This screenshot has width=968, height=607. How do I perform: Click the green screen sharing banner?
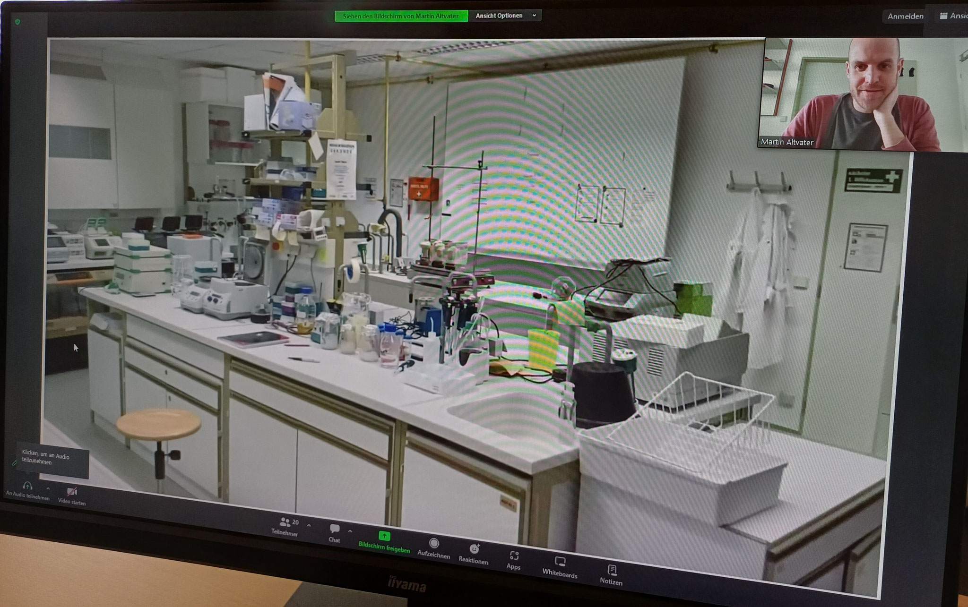[401, 16]
